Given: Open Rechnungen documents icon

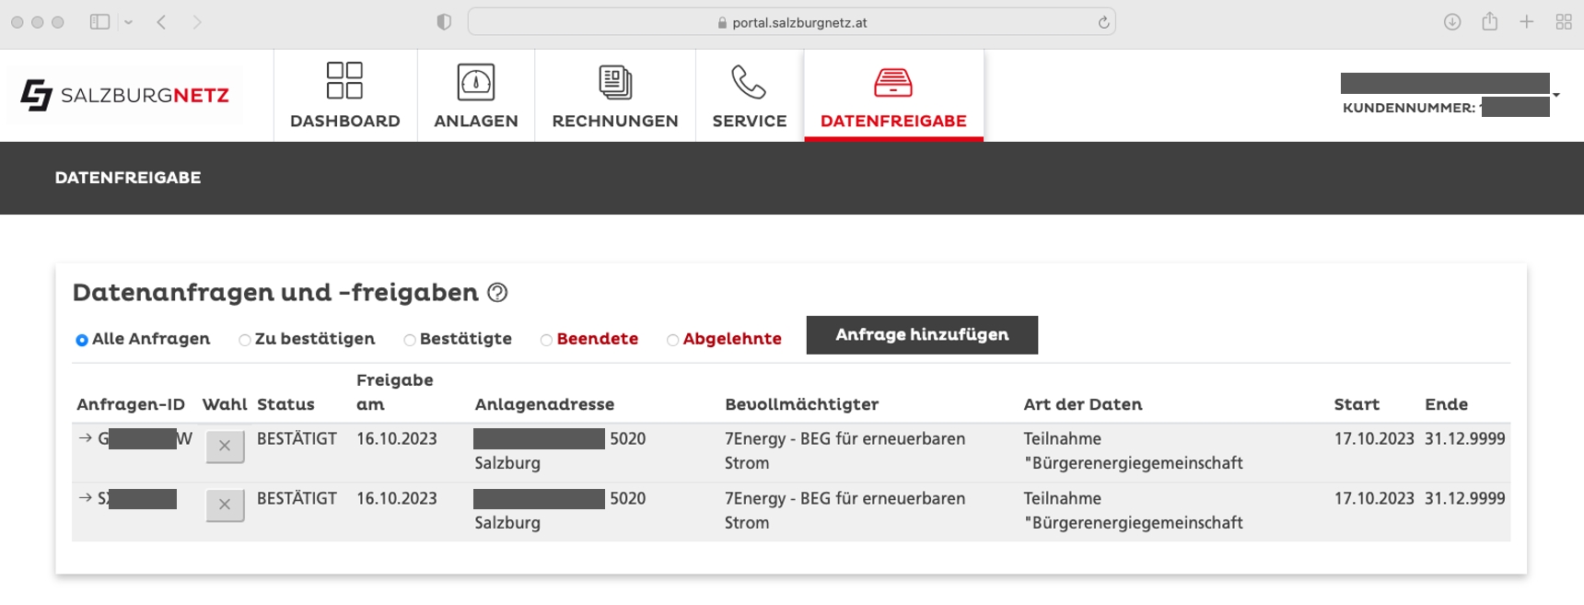Looking at the screenshot, I should pos(614,82).
